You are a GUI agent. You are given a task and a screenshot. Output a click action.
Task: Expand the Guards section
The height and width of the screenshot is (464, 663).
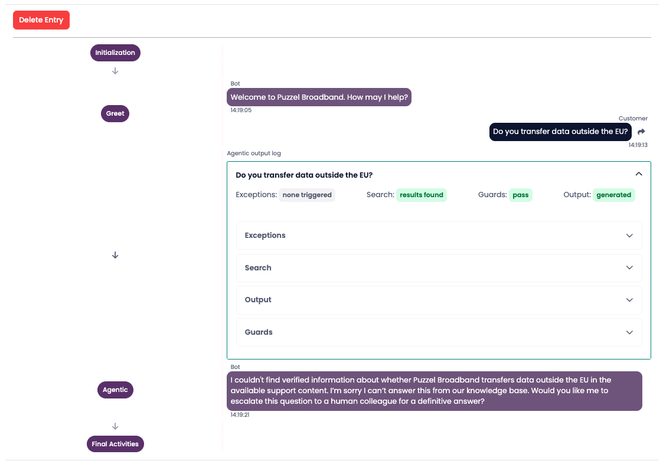pyautogui.click(x=439, y=332)
